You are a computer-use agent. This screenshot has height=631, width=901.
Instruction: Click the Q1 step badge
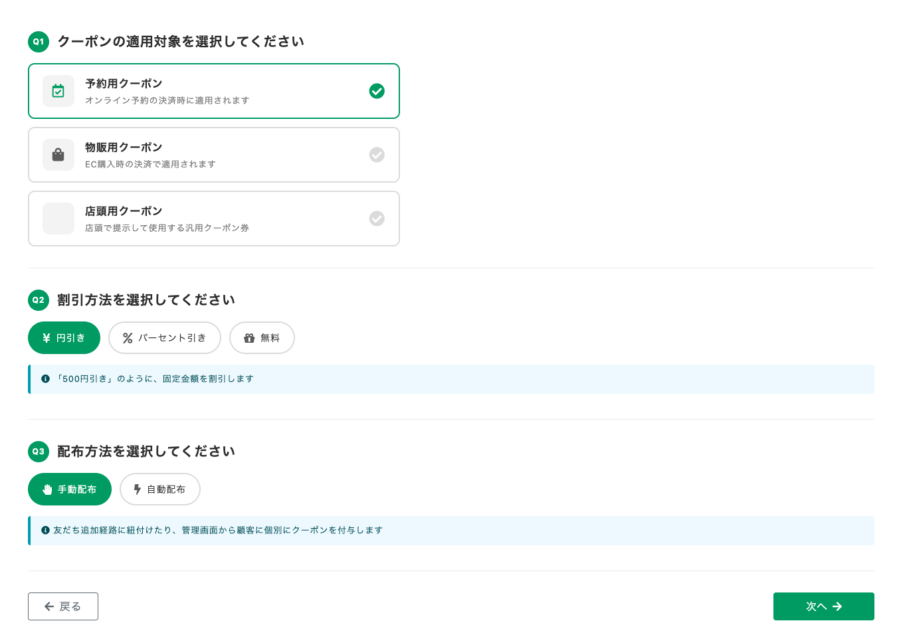point(39,42)
